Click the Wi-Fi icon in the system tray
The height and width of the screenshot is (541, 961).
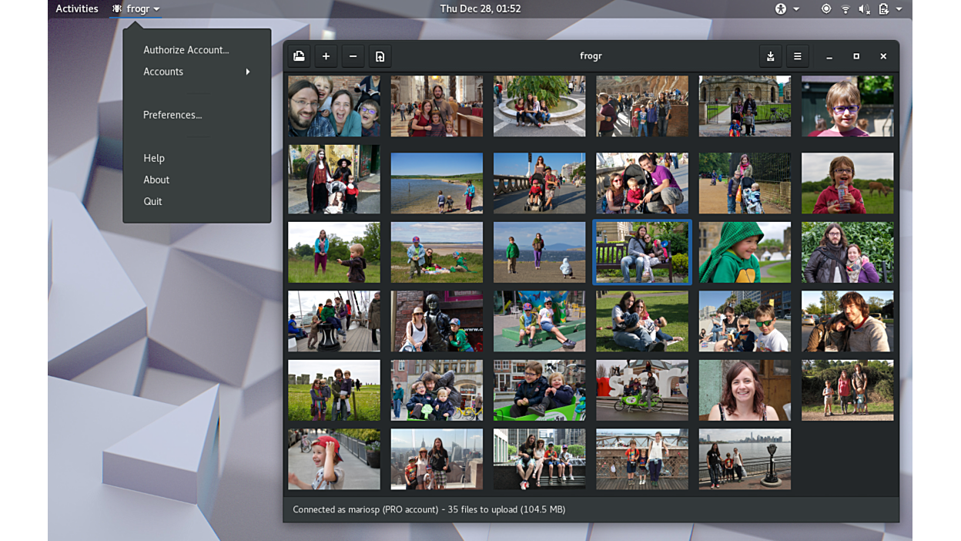click(845, 9)
